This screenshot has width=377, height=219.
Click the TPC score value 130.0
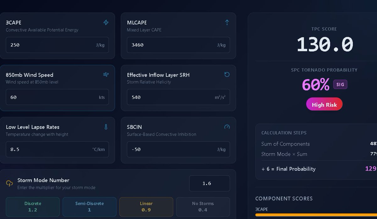point(325,44)
